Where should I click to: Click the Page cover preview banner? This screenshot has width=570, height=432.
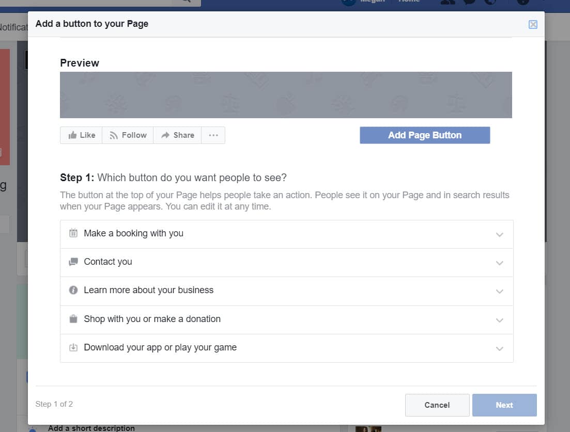(286, 94)
